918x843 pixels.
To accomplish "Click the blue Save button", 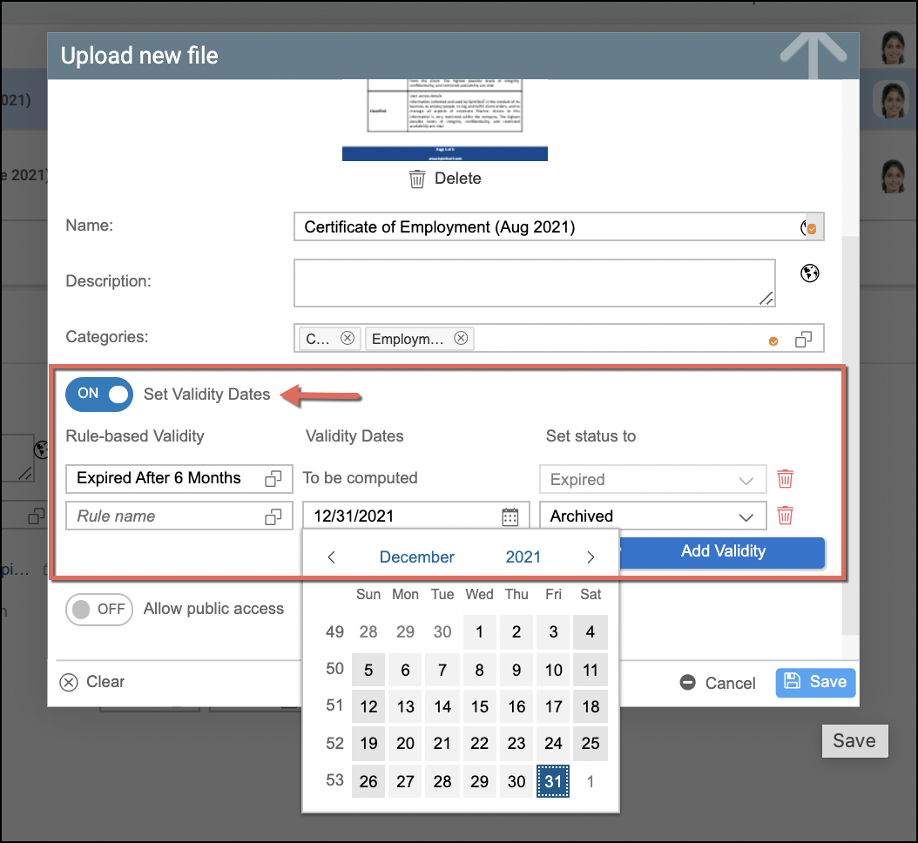I will coord(815,682).
